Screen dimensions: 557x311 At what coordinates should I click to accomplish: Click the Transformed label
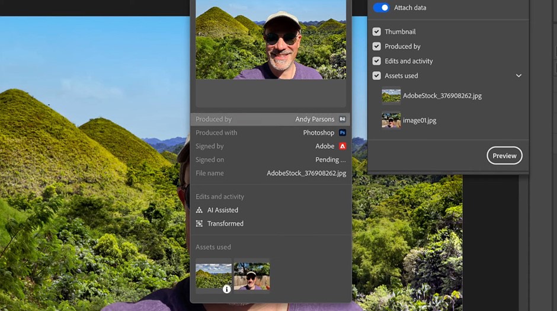click(x=226, y=224)
